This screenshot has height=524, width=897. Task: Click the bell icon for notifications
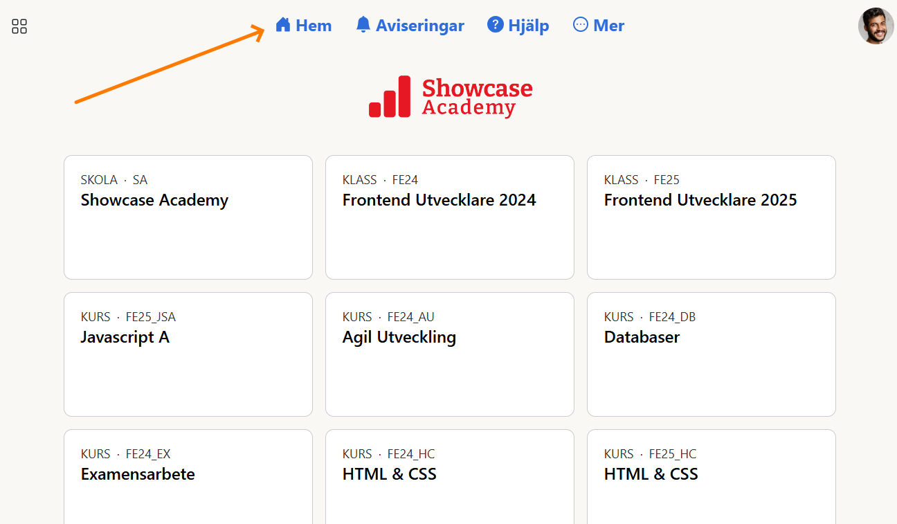click(363, 25)
